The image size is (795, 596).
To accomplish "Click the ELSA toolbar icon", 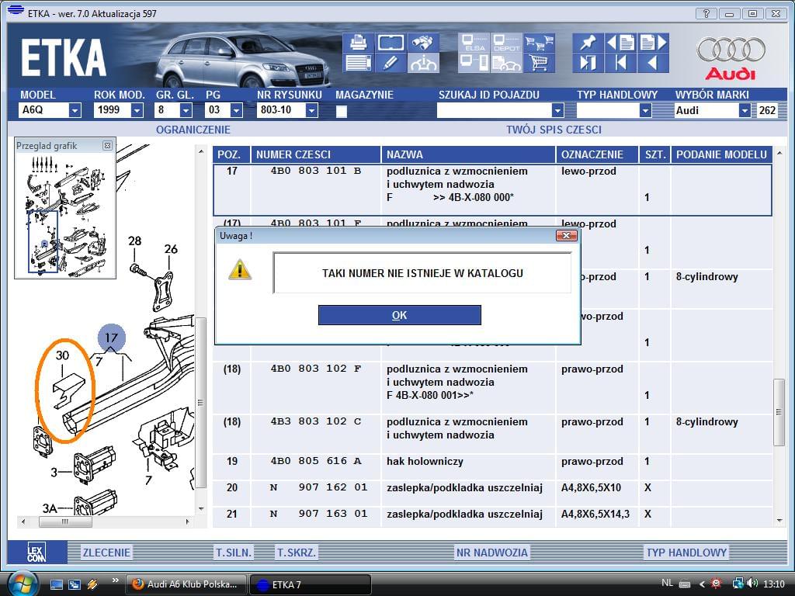I will [474, 43].
